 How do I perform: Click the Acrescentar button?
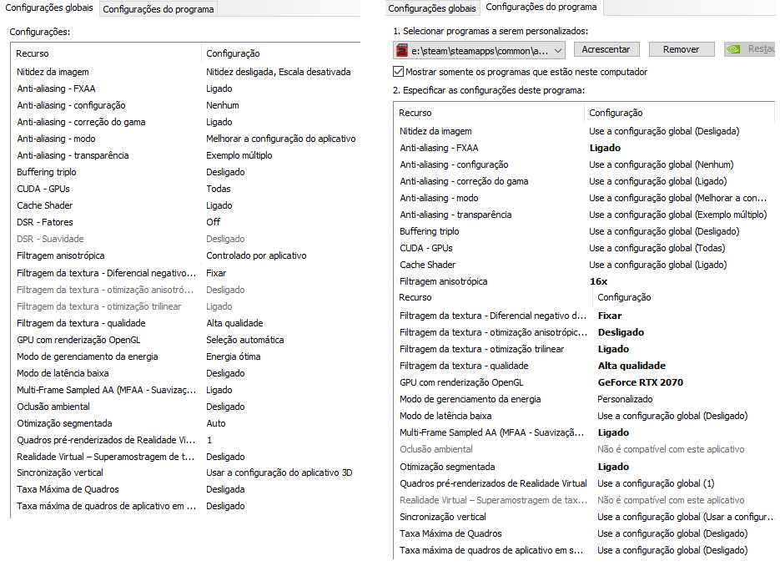click(606, 49)
